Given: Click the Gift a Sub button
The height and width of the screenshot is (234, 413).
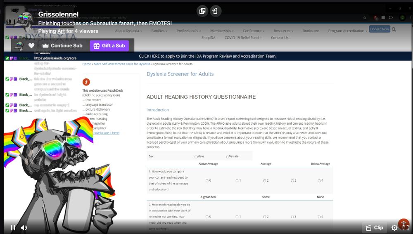Looking at the screenshot, I should pos(109,45).
